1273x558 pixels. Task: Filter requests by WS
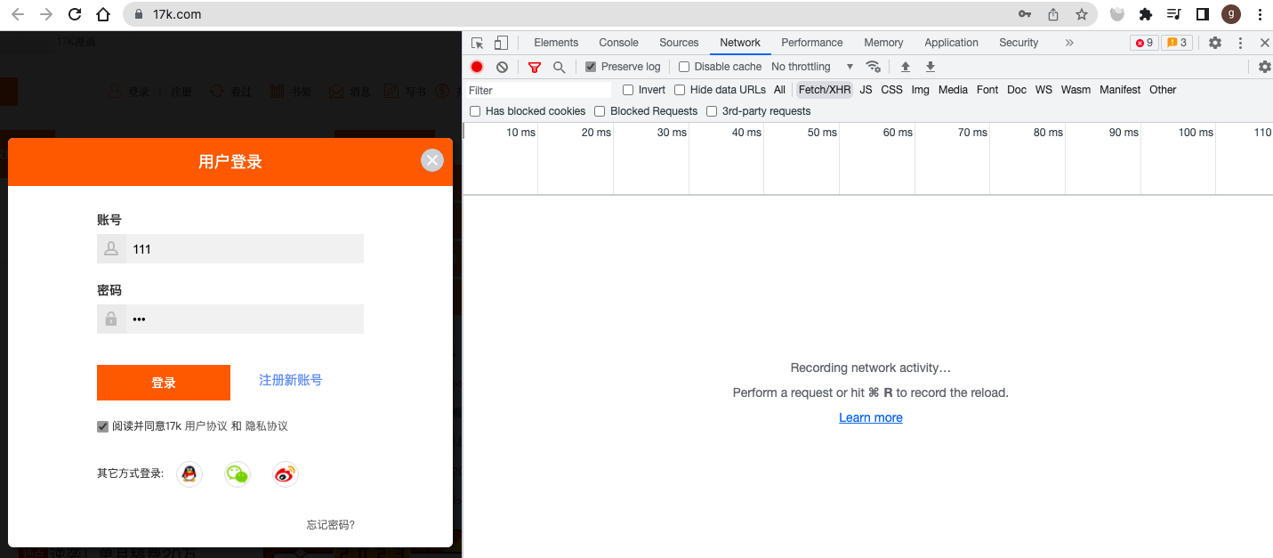click(x=1043, y=90)
